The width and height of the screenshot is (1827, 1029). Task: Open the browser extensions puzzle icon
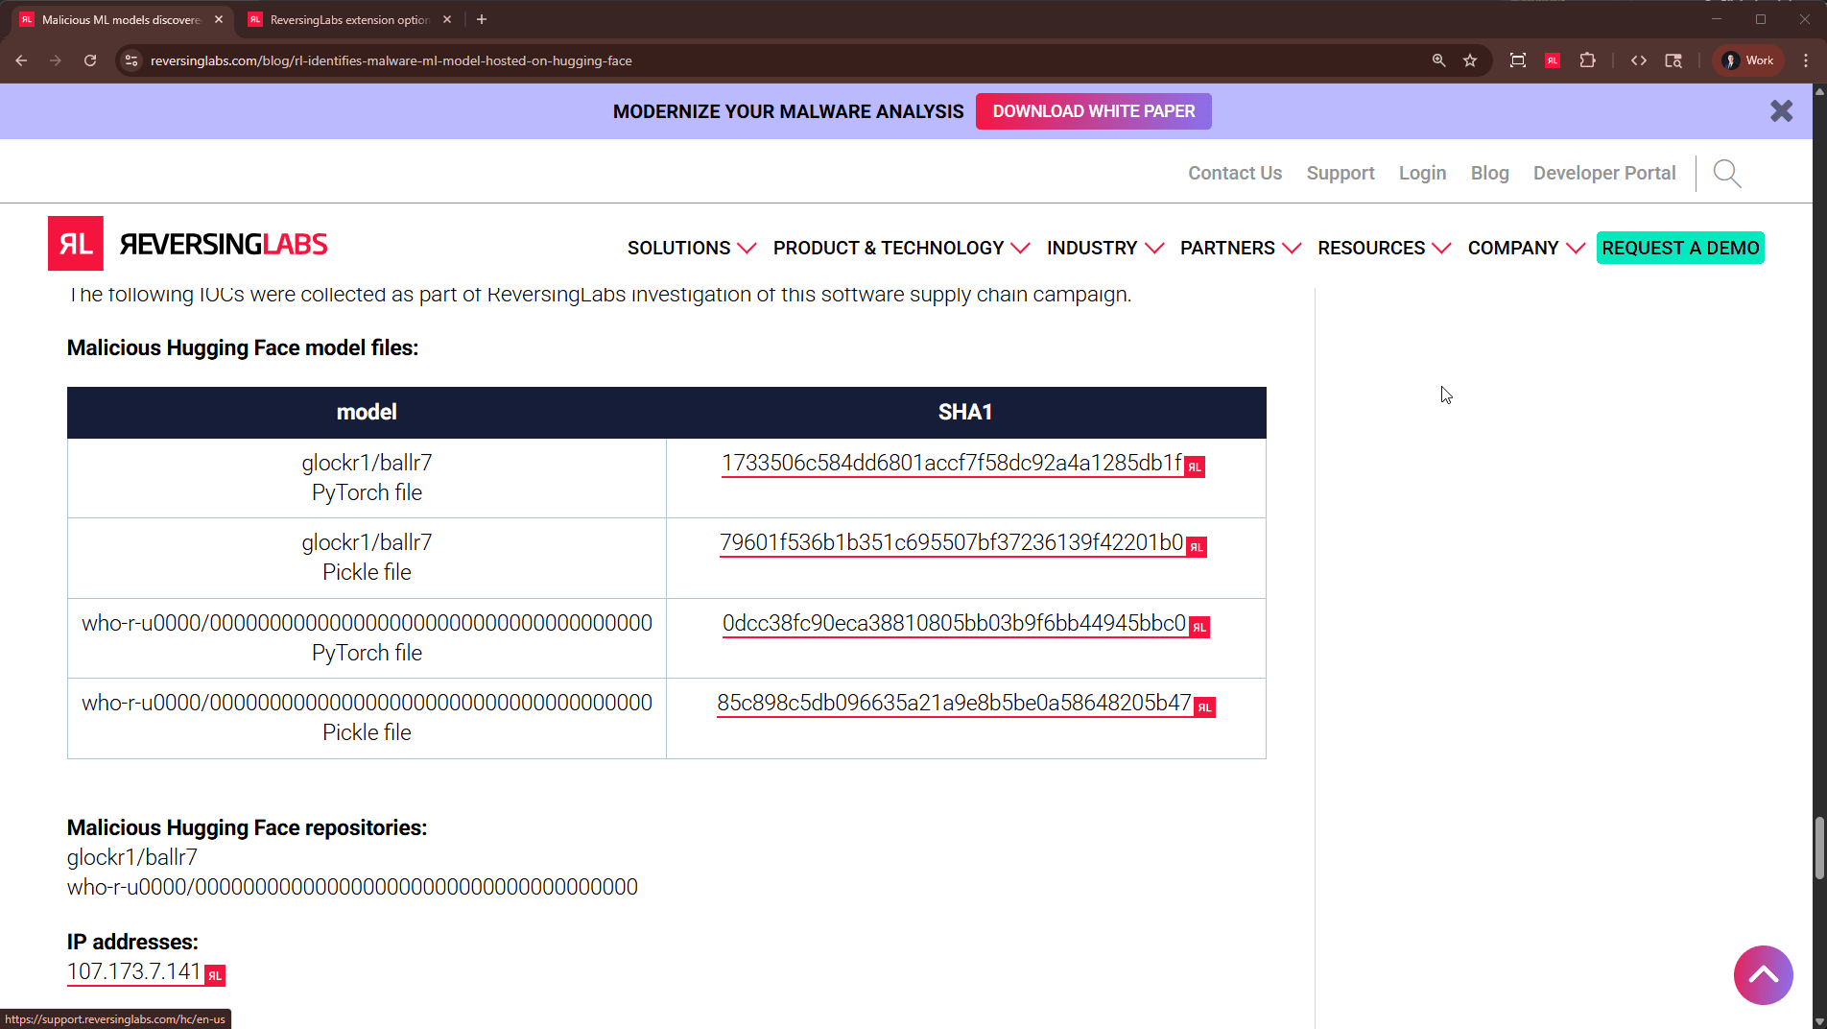point(1588,60)
